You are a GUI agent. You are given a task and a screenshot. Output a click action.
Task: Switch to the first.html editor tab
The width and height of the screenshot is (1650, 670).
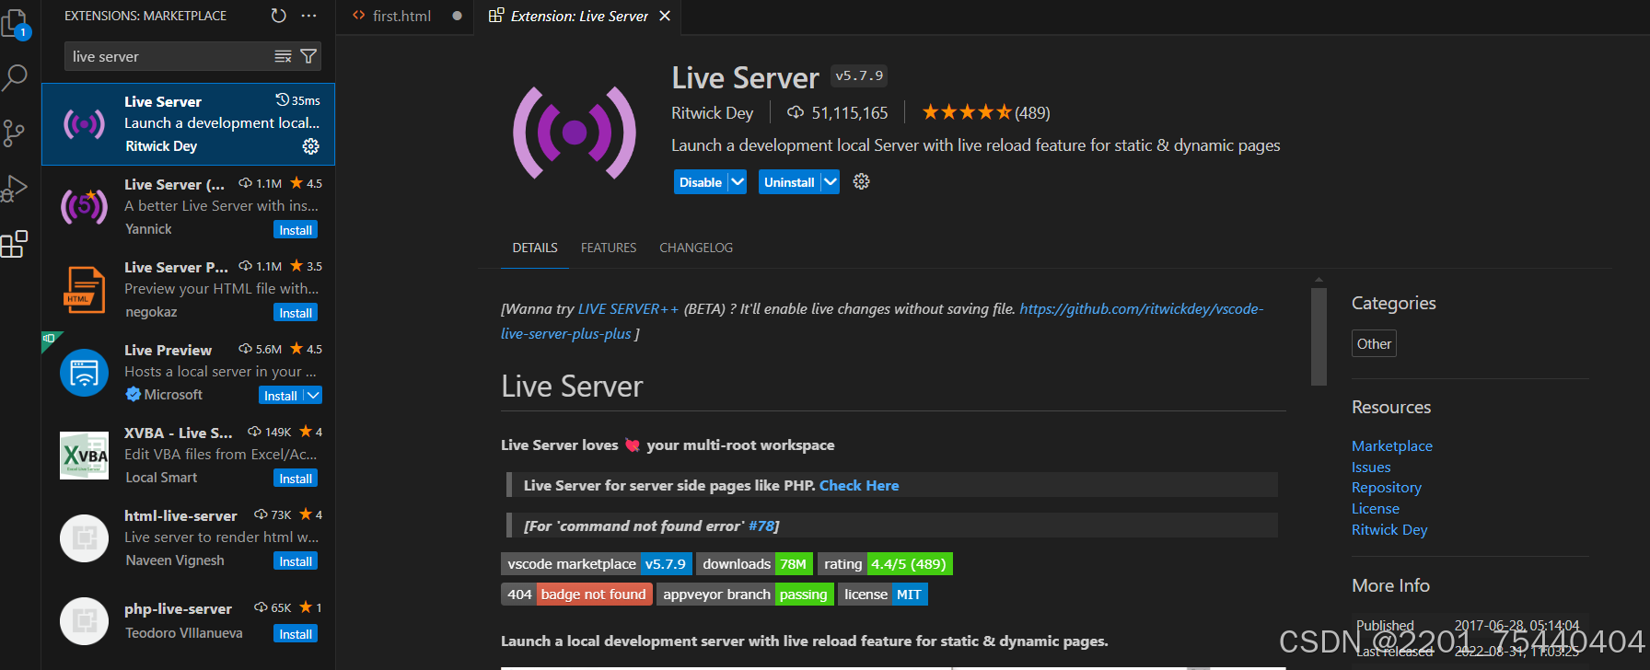pos(401,16)
